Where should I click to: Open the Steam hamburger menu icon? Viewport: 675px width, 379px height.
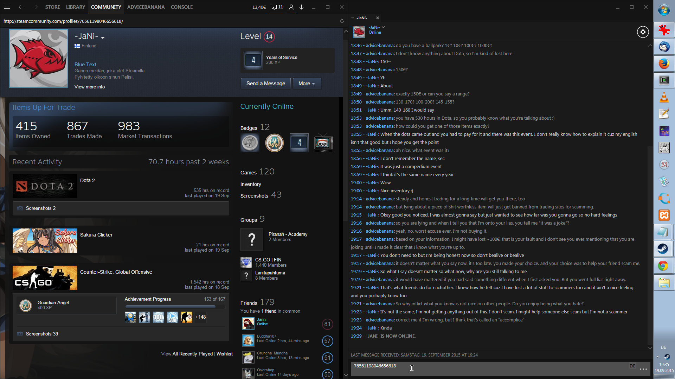click(x=7, y=7)
